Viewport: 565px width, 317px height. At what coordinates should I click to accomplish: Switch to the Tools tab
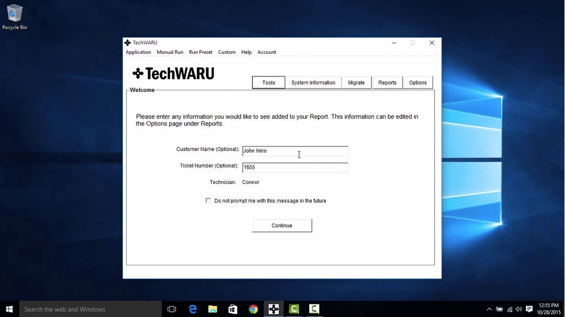coord(268,83)
